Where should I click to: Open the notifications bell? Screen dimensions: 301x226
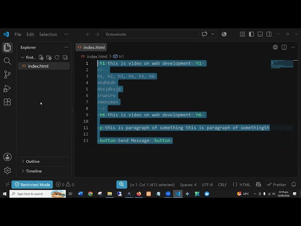click(x=293, y=185)
